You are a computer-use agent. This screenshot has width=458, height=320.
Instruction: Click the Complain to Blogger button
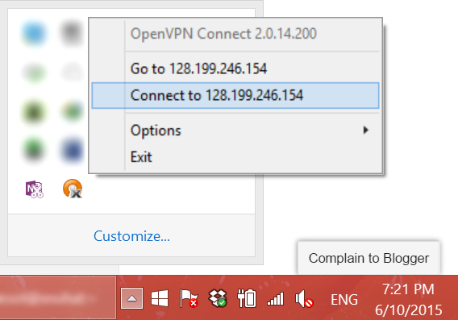pyautogui.click(x=368, y=258)
